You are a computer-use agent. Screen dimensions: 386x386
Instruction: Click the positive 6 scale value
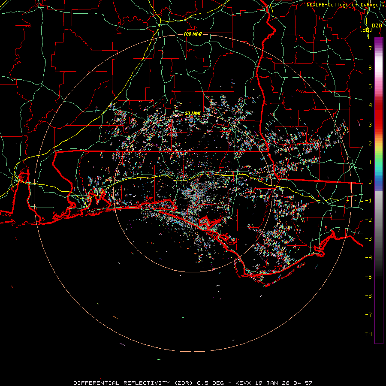(370, 67)
